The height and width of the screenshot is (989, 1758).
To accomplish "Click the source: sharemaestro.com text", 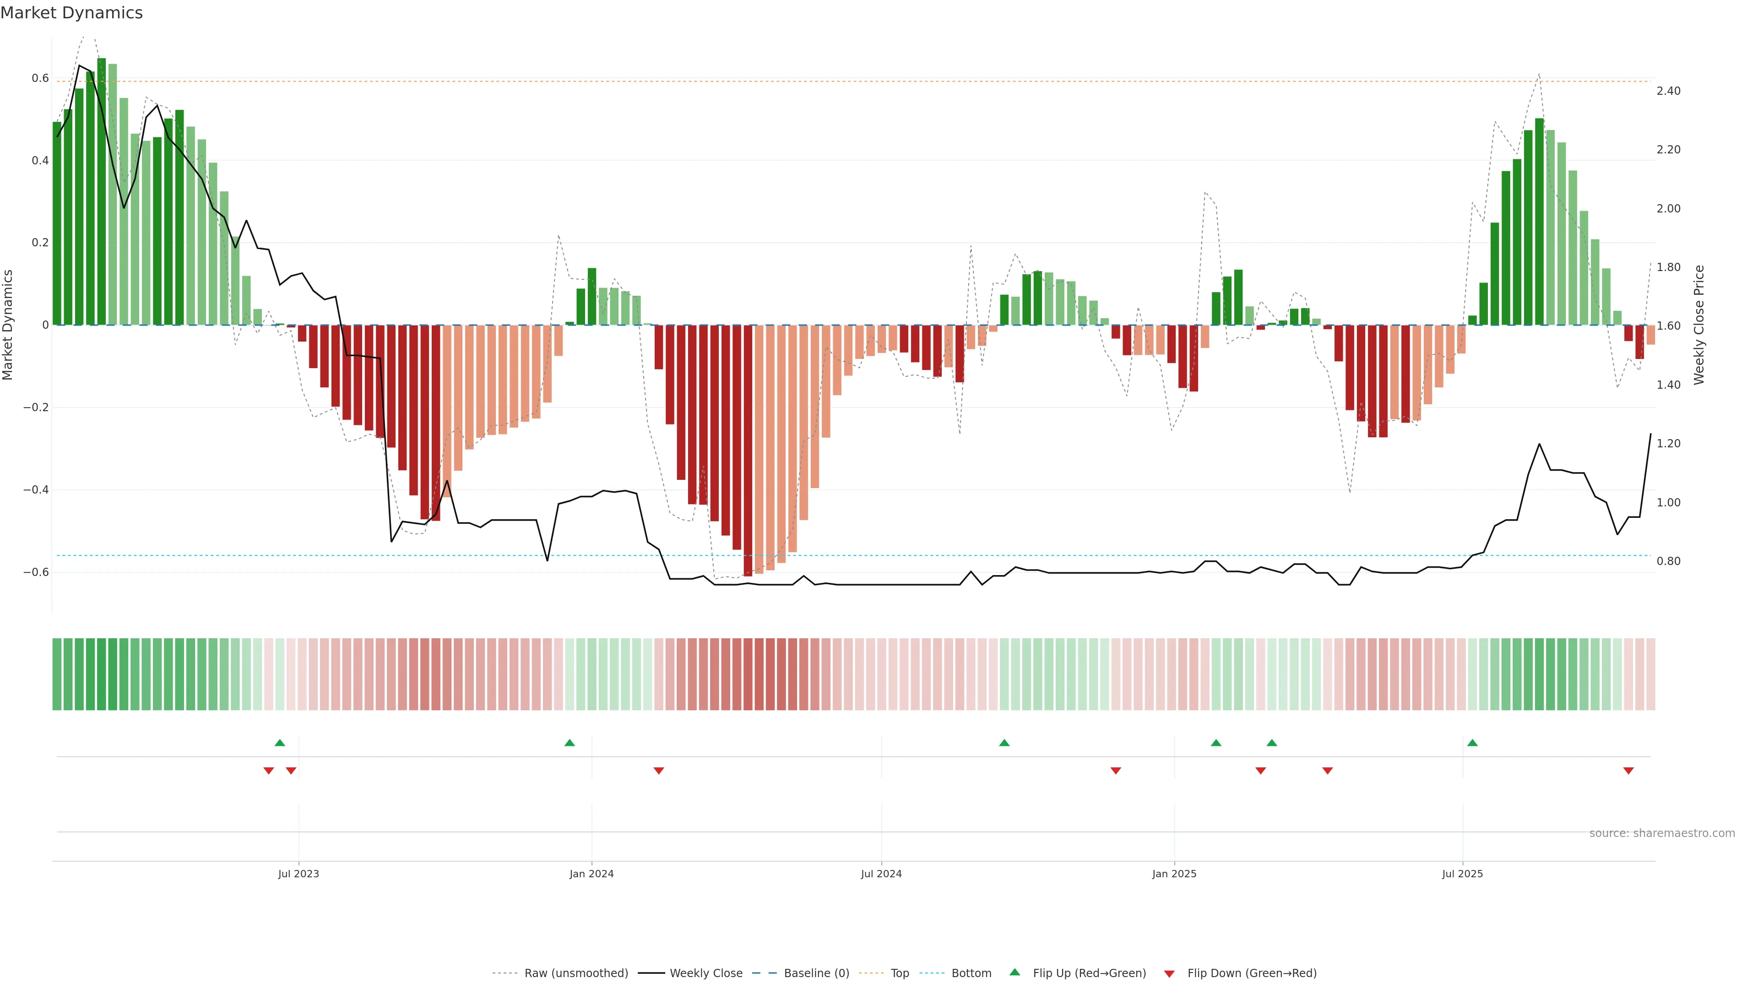I will (1662, 833).
